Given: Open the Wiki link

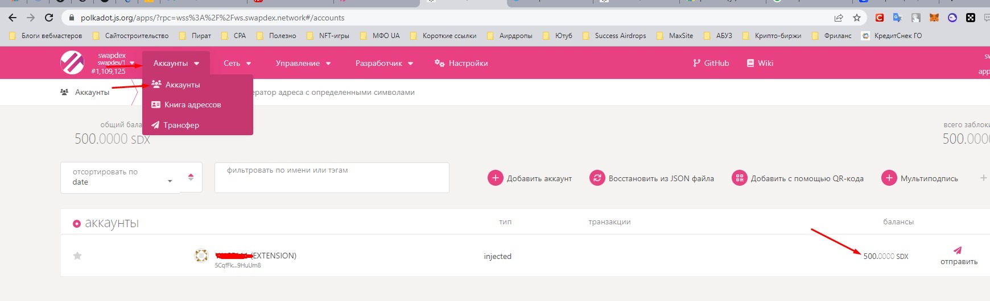Looking at the screenshot, I should (760, 63).
